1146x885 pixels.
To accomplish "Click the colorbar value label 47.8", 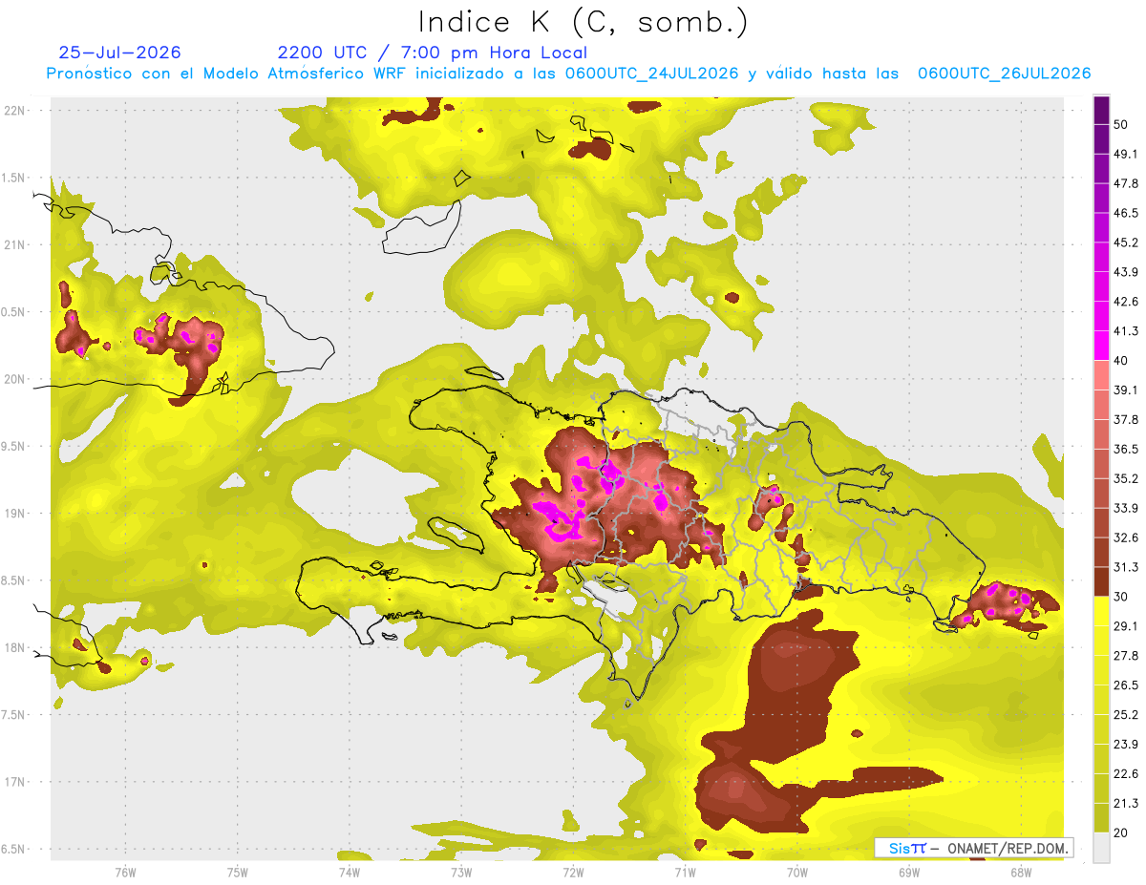I will tap(1126, 183).
